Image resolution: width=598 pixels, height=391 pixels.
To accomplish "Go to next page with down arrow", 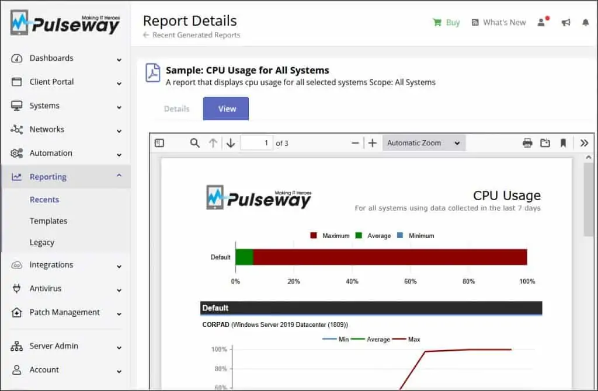I will [231, 143].
